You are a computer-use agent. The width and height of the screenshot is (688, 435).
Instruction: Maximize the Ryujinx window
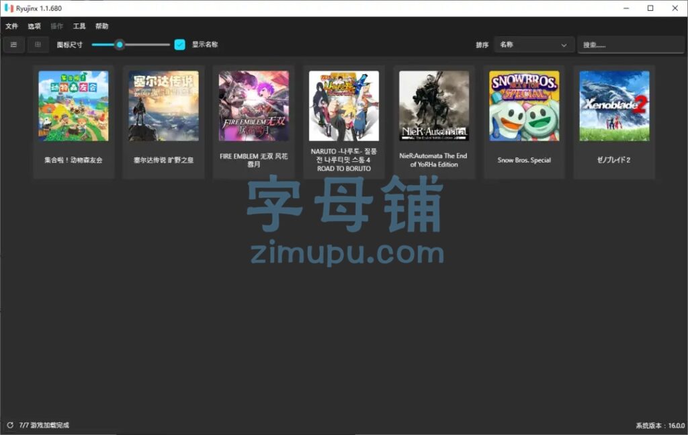pos(650,8)
